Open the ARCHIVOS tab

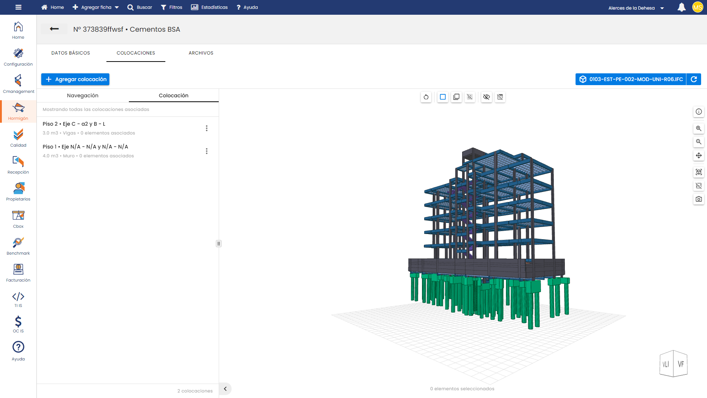click(201, 53)
